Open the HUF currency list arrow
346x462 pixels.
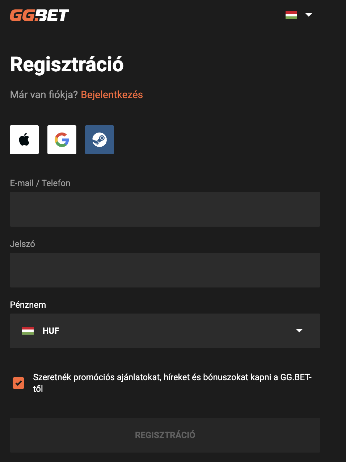(x=299, y=331)
